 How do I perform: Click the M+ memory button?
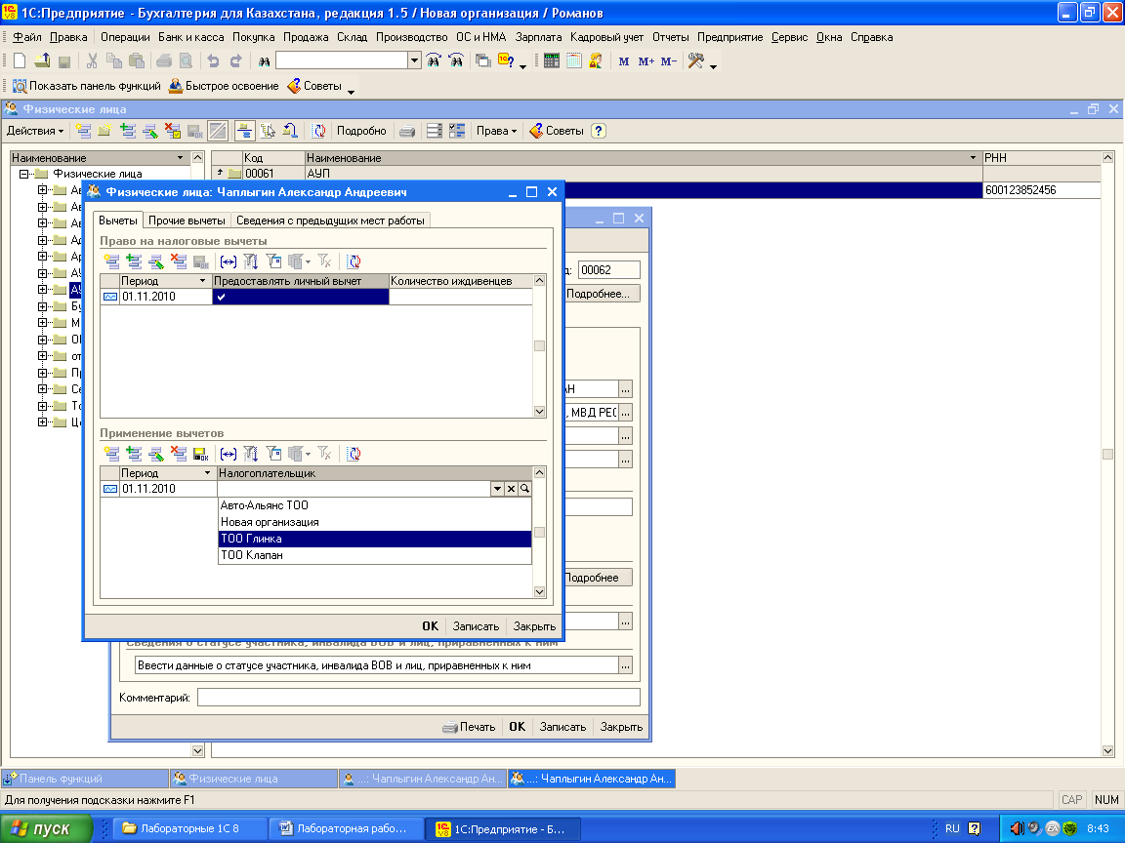pyautogui.click(x=646, y=61)
